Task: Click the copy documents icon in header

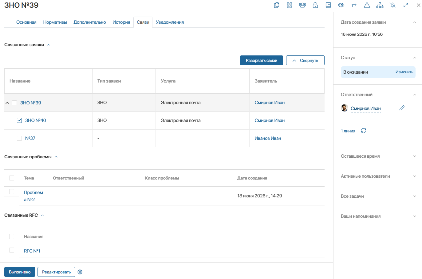Action: (x=277, y=5)
